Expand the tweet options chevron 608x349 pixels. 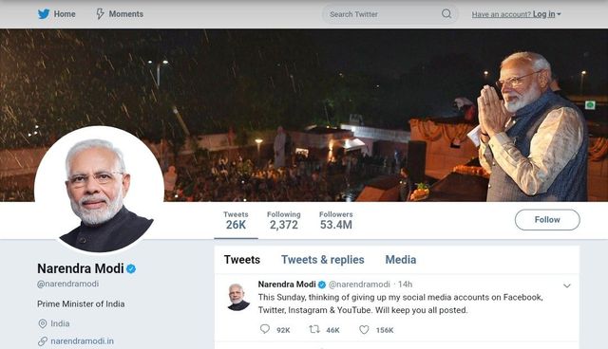pyautogui.click(x=567, y=285)
